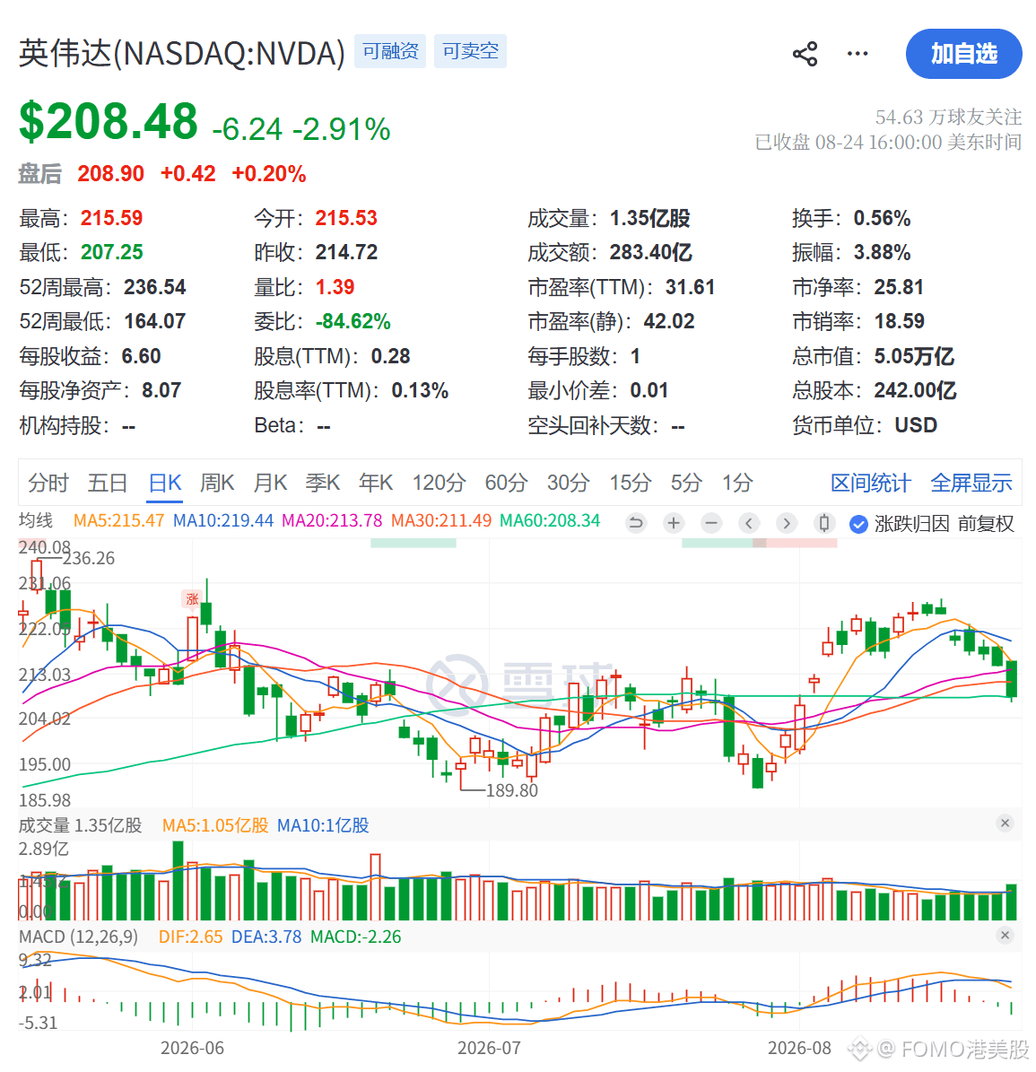This screenshot has width=1036, height=1072.
Task: Close the MACD indicator panel
Action: coord(1005,935)
